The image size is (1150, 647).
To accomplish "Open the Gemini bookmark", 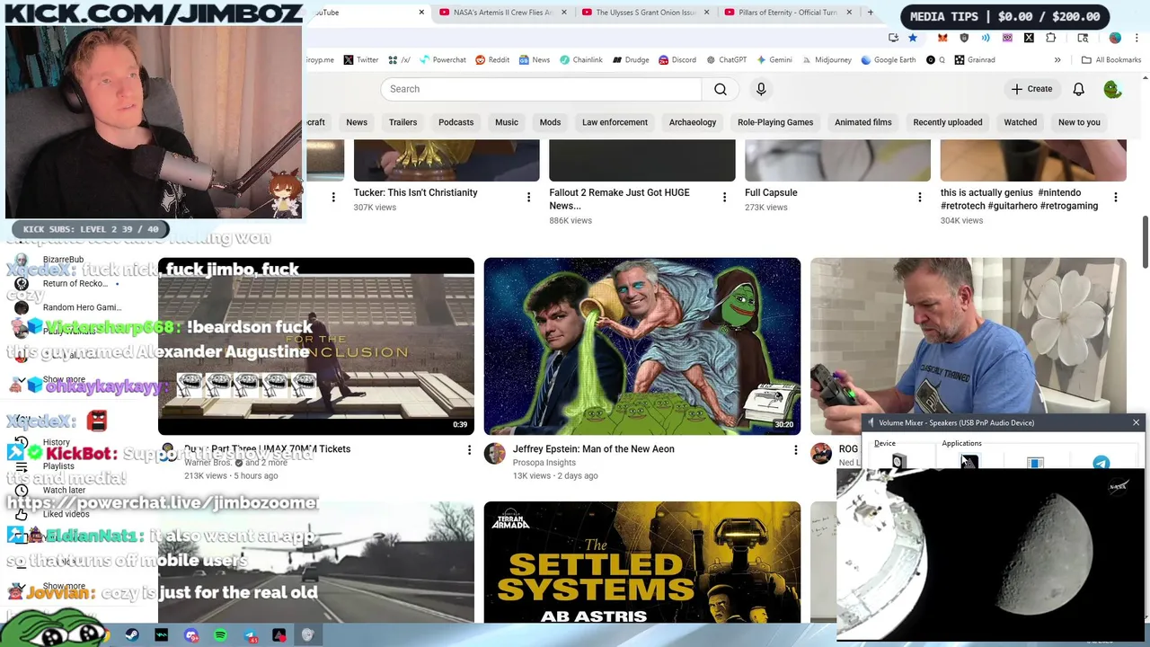I will [774, 60].
